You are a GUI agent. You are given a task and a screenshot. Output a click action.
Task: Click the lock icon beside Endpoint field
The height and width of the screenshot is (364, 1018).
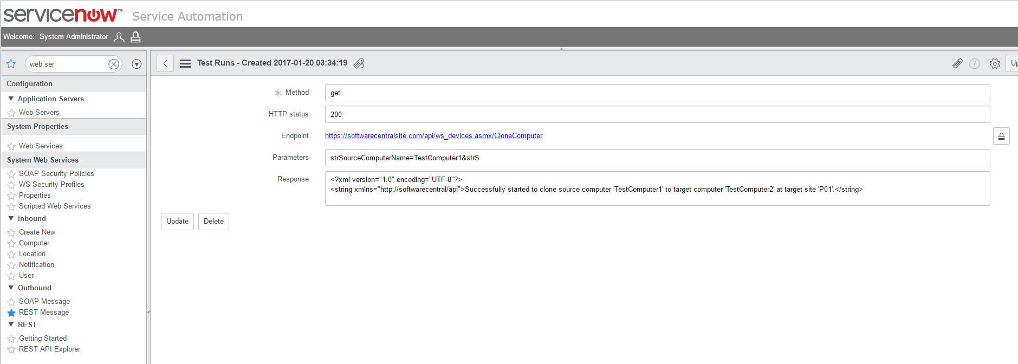[x=1001, y=136]
